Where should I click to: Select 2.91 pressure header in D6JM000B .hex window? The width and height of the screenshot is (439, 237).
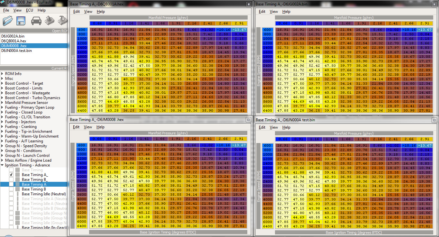click(239, 139)
